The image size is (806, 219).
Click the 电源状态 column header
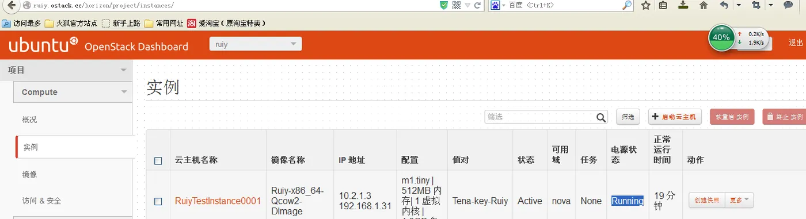click(x=623, y=155)
